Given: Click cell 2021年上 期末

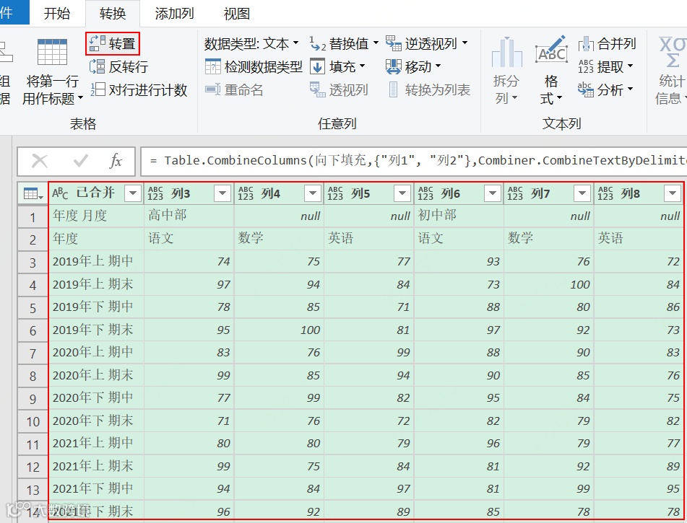Looking at the screenshot, I should tap(96, 466).
